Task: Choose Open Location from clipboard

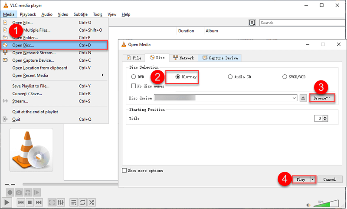Action: 54,68
